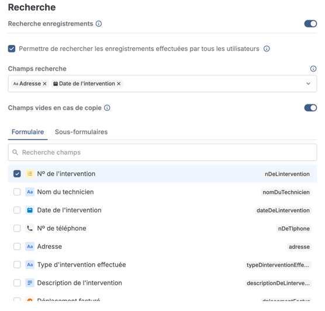This screenshot has height=311, width=325.
Task: Check the Type d'intervention effectuée checkbox
Action: 17,265
